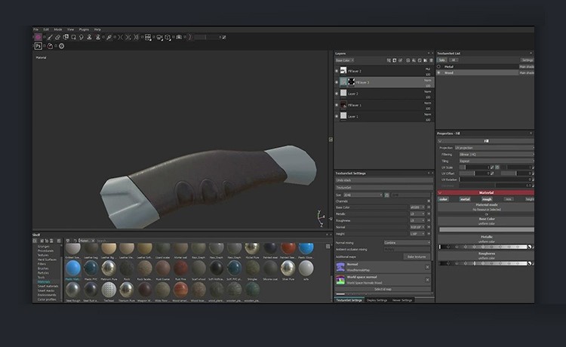Open the Edit menu
Viewport: 566px width, 347px height.
click(46, 29)
